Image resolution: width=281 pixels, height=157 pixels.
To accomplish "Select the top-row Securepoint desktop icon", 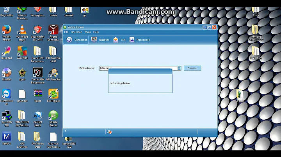I will (x=37, y=12).
